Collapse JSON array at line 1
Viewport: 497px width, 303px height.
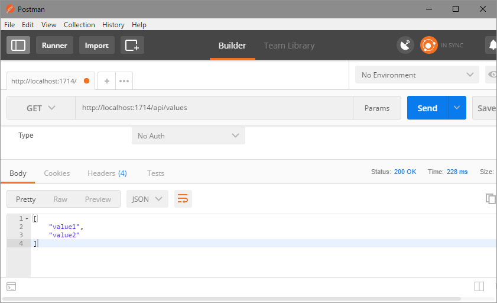[27, 218]
